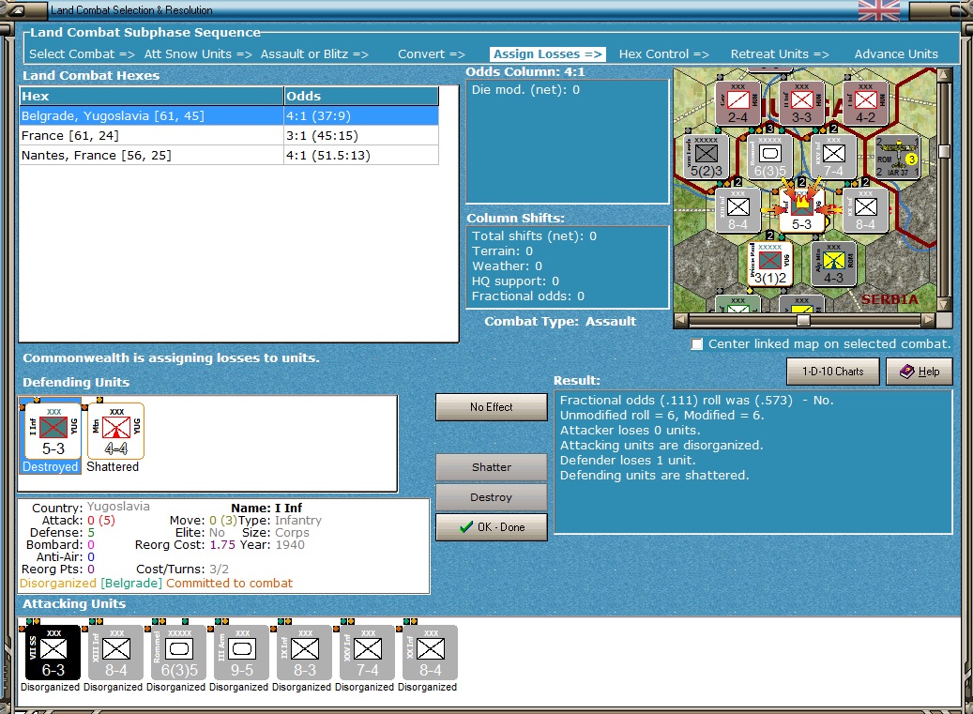Click the 'Shattered' label under 4-4 unit

(x=113, y=467)
